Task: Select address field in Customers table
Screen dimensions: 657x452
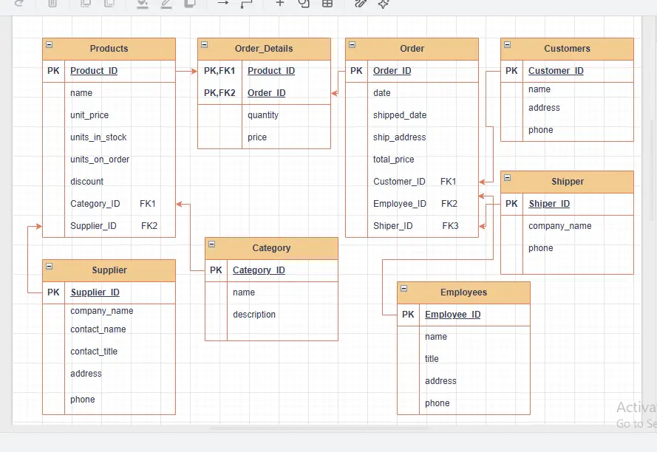Action: (544, 108)
